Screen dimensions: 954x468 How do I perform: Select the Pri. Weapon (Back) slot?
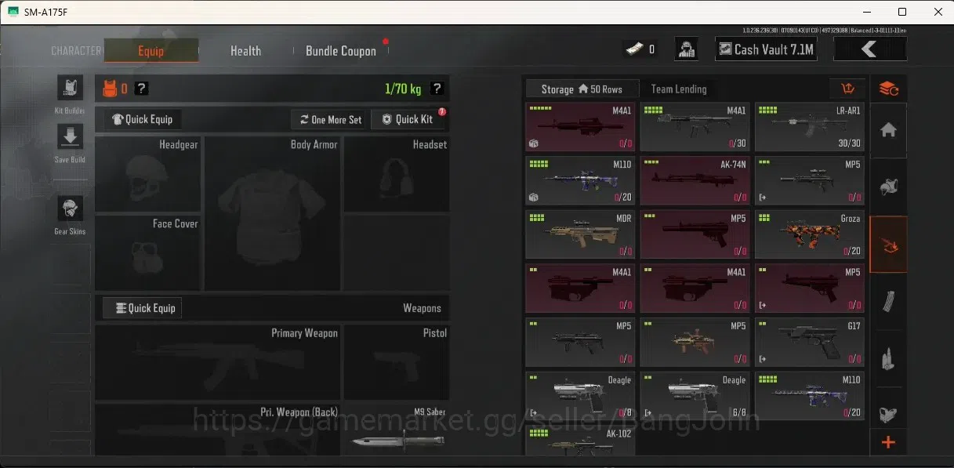tap(217, 429)
